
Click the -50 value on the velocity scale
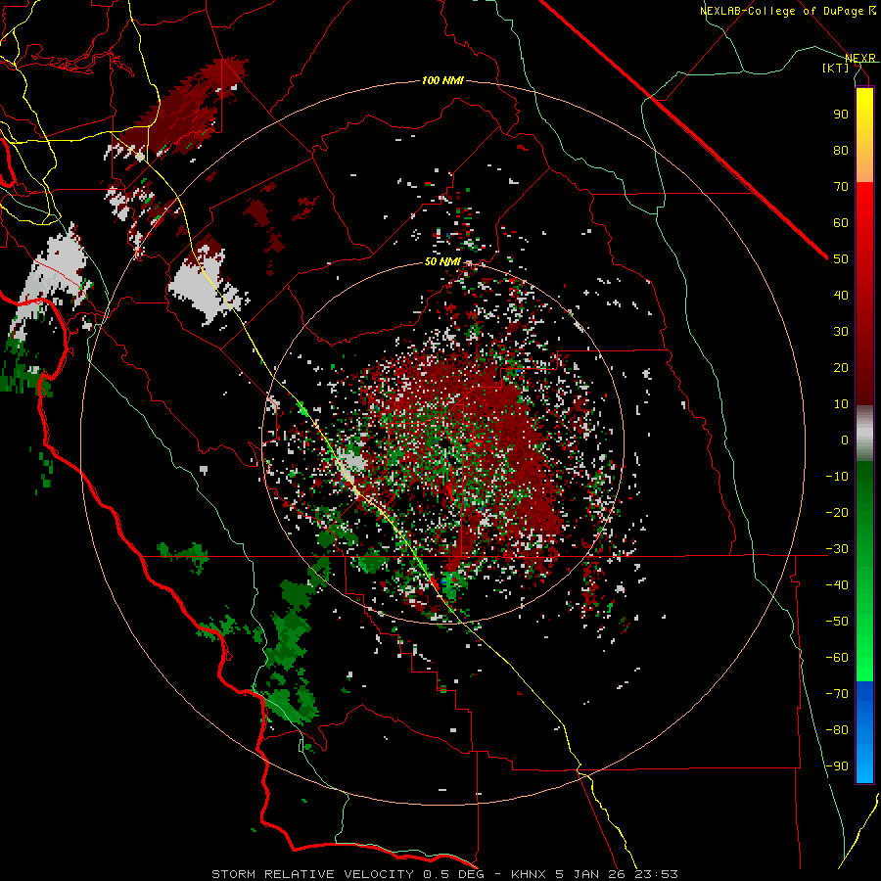(837, 622)
